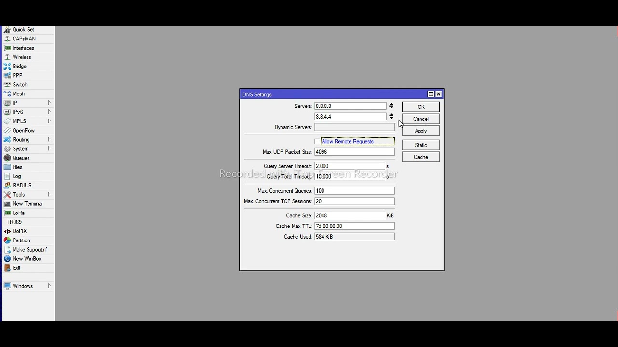Click the IP menu icon
The width and height of the screenshot is (618, 347).
tap(7, 103)
